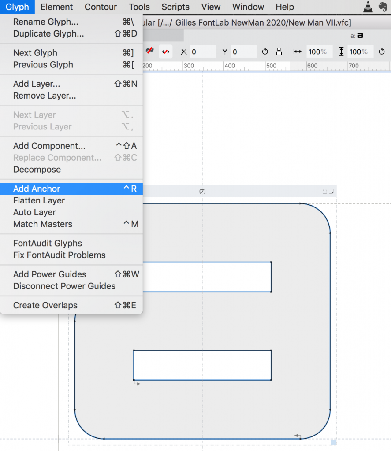This screenshot has width=391, height=451.
Task: Click the horizontal scale width icon
Action: (x=298, y=52)
